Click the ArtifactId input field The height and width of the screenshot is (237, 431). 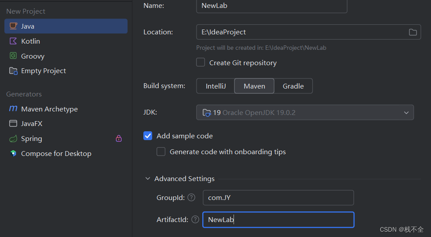pos(278,220)
